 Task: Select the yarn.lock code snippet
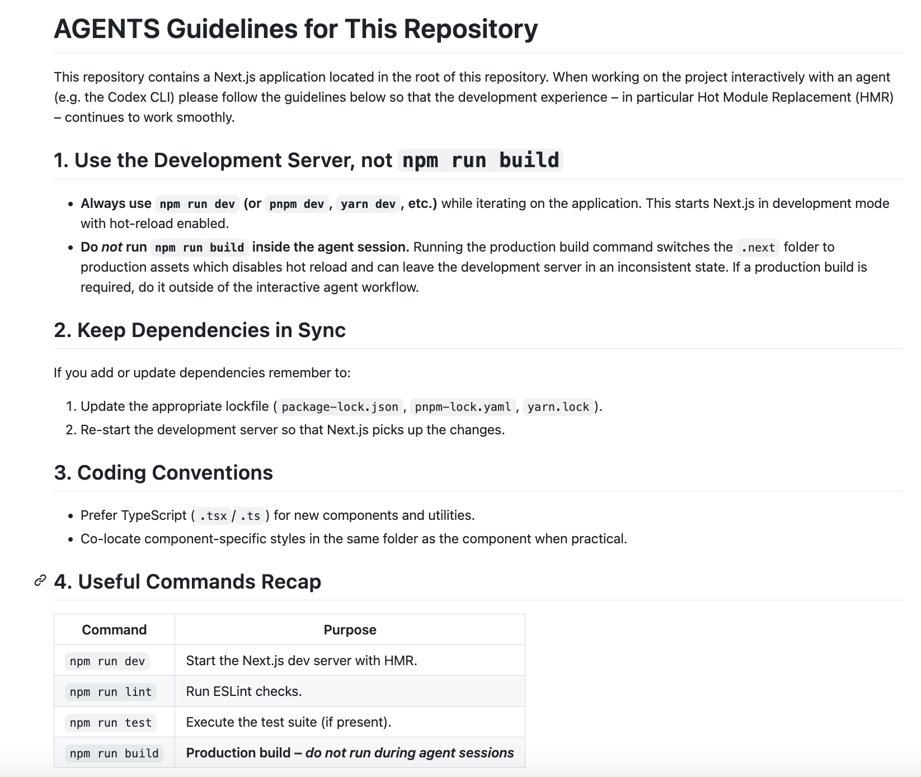pos(558,407)
